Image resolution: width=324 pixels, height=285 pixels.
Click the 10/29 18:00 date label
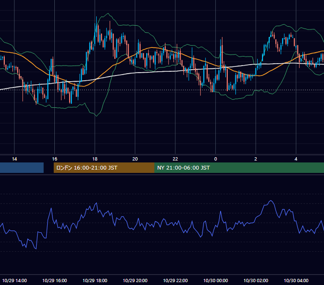pos(95,280)
